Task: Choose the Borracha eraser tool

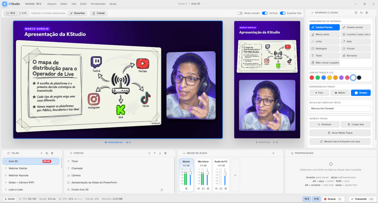Action: point(356,56)
